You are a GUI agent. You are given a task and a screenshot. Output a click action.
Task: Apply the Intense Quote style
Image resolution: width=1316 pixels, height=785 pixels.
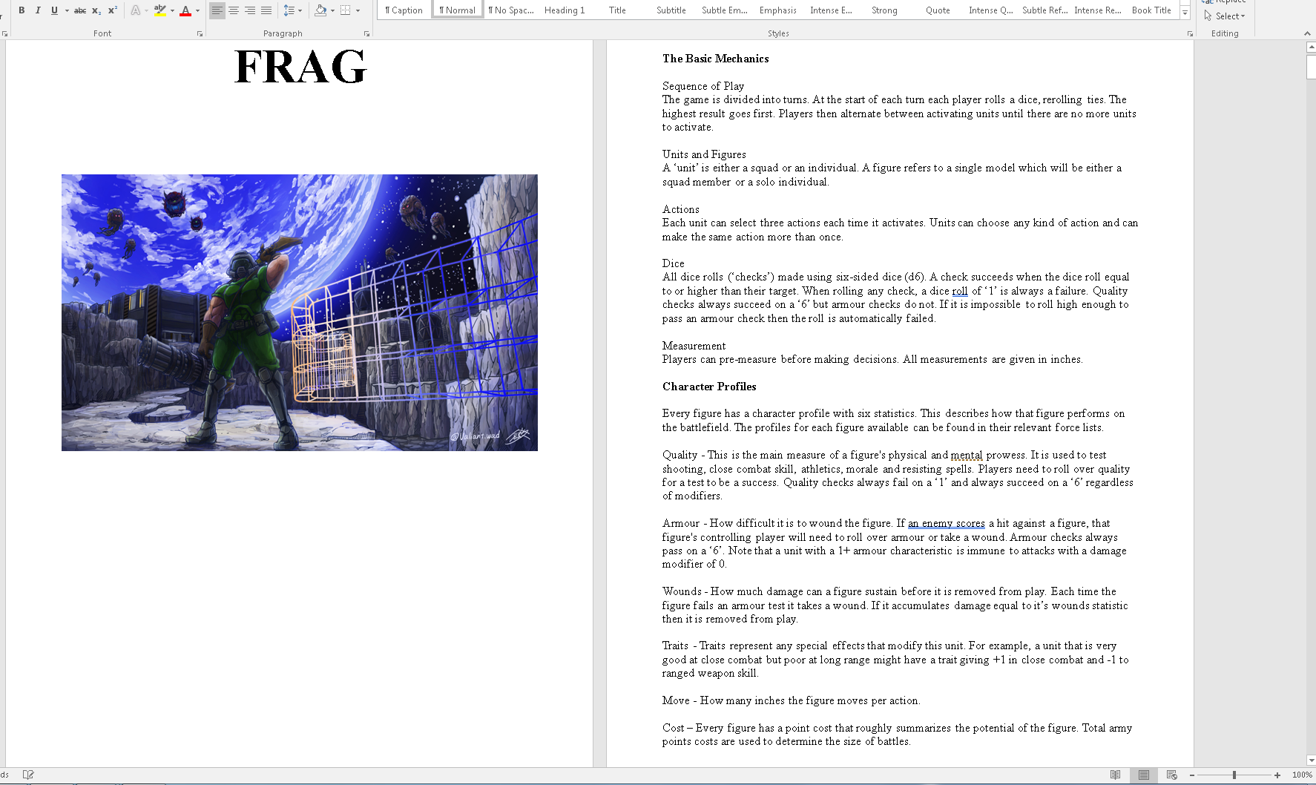click(990, 10)
